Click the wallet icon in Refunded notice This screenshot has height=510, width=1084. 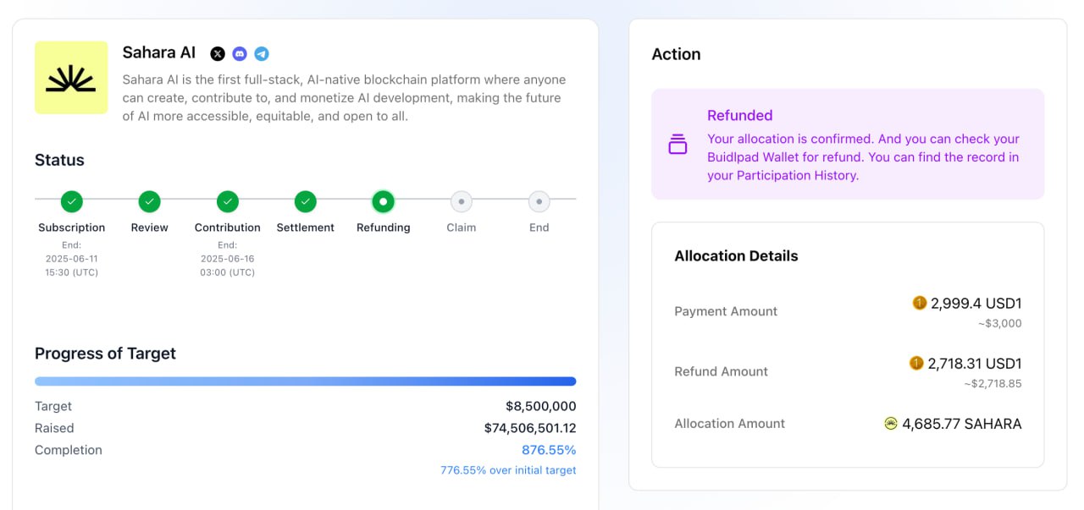coord(677,144)
